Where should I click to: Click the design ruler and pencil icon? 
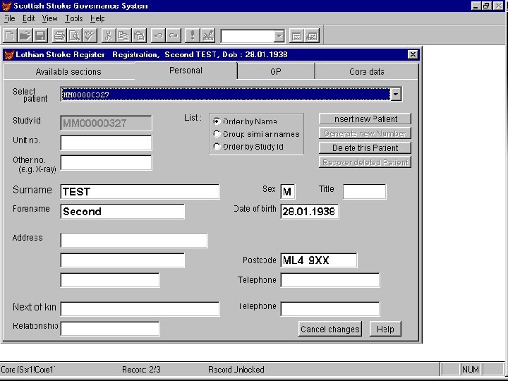(207, 35)
